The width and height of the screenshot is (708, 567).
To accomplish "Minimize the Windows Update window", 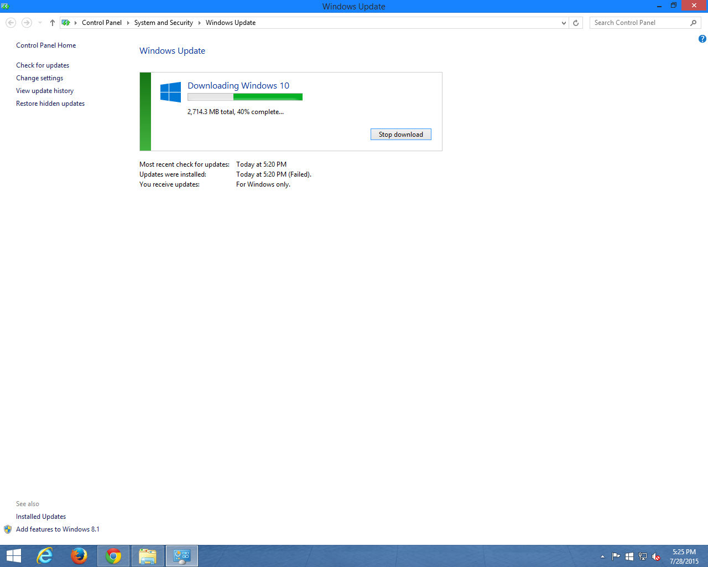I will (659, 6).
